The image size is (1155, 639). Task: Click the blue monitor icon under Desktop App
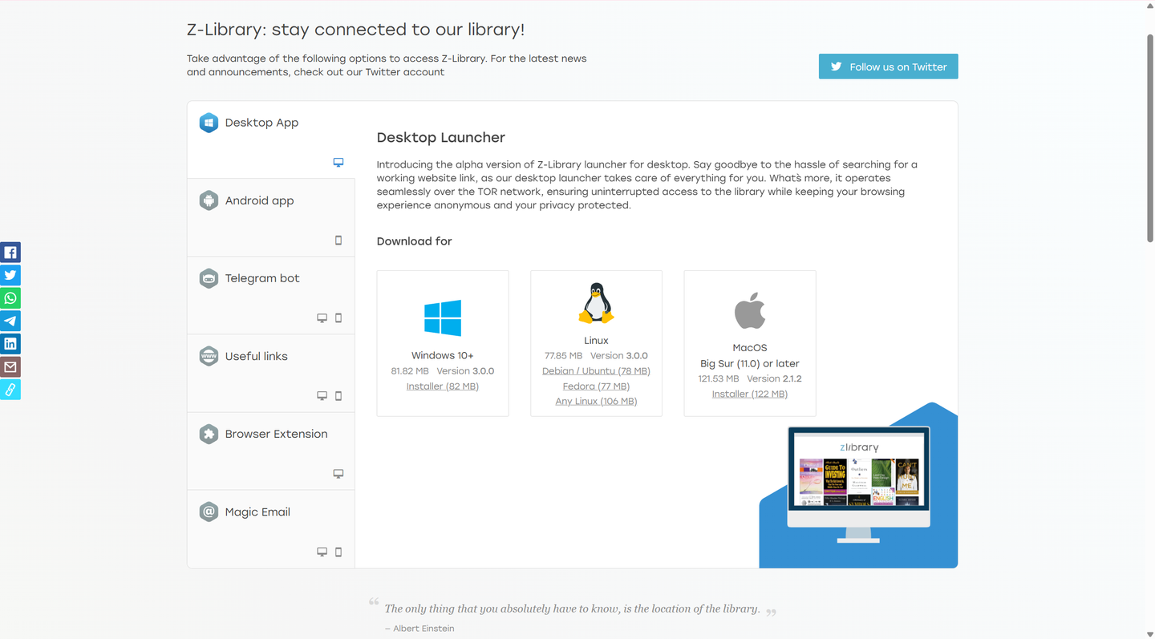(338, 162)
